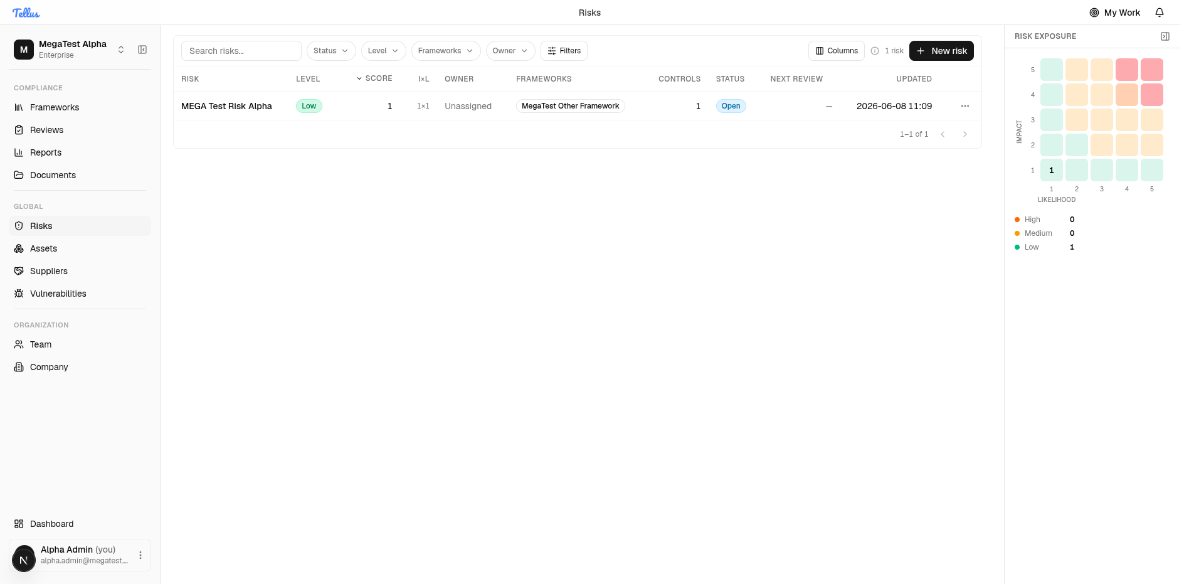
Task: Expand the Level filter dropdown
Action: pyautogui.click(x=383, y=51)
